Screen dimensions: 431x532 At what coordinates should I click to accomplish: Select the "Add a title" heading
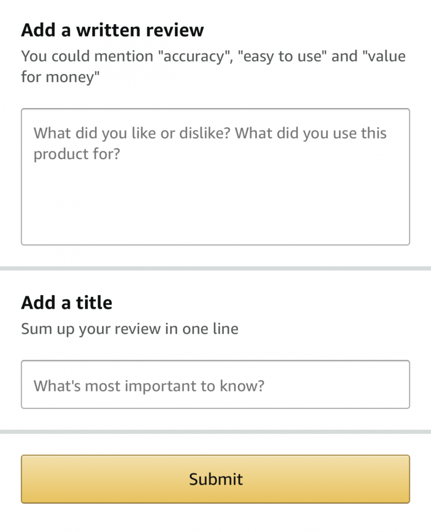(67, 302)
